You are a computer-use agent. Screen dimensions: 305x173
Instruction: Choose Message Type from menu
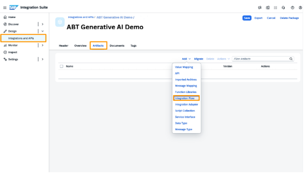point(184,129)
